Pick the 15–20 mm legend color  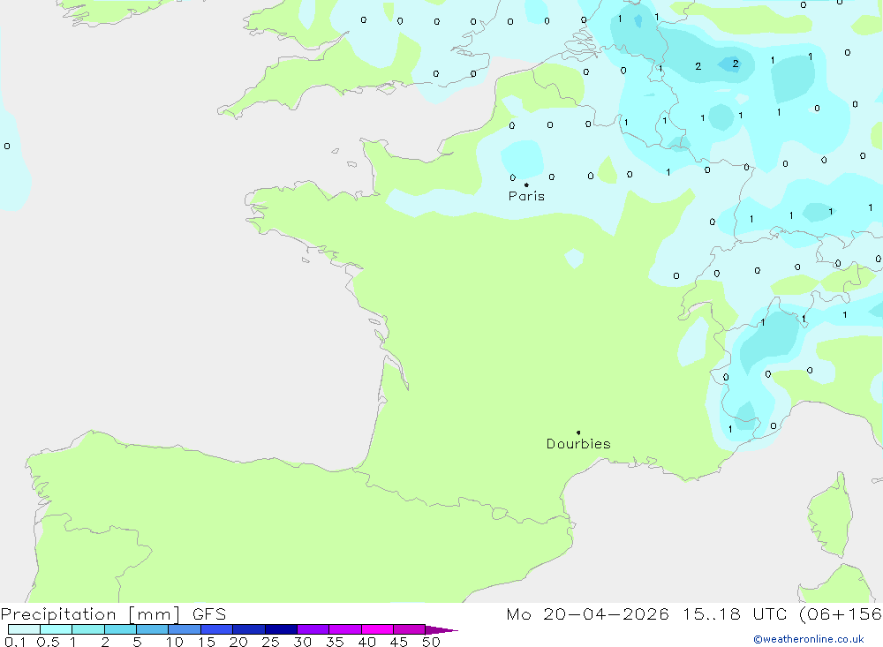click(x=217, y=629)
